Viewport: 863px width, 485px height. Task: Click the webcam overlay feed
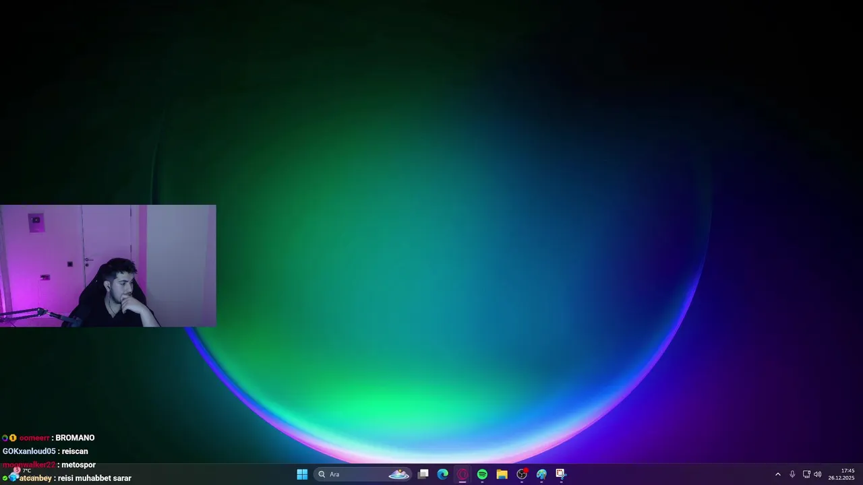click(x=108, y=265)
